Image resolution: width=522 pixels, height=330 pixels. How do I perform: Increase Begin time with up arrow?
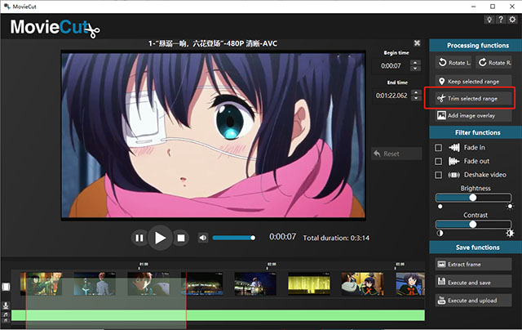pyautogui.click(x=414, y=61)
